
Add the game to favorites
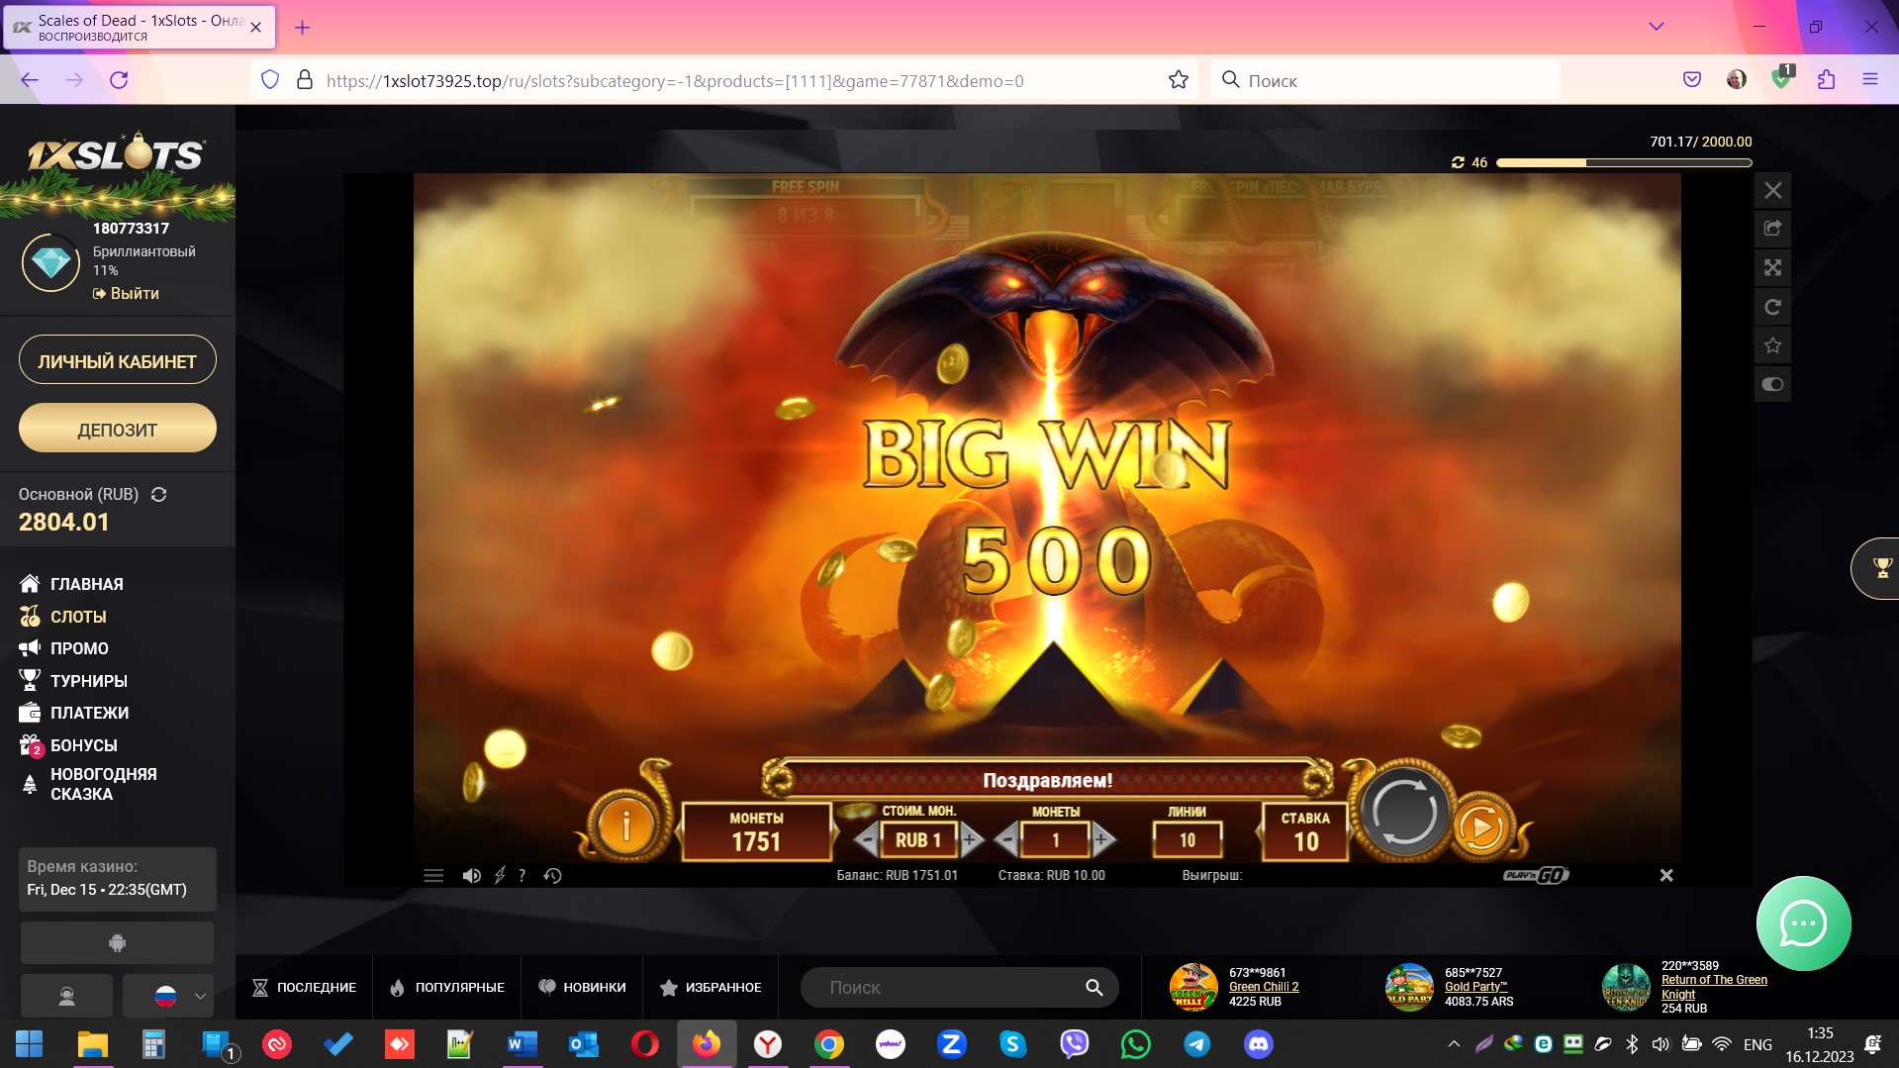point(1772,345)
